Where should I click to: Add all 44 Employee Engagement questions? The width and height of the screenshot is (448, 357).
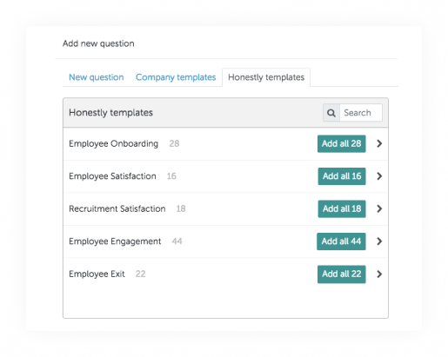341,241
